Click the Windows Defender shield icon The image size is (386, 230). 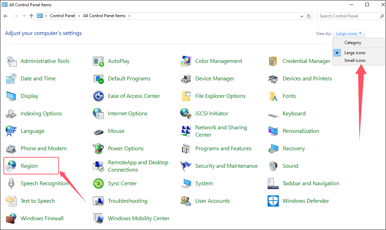pos(273,201)
